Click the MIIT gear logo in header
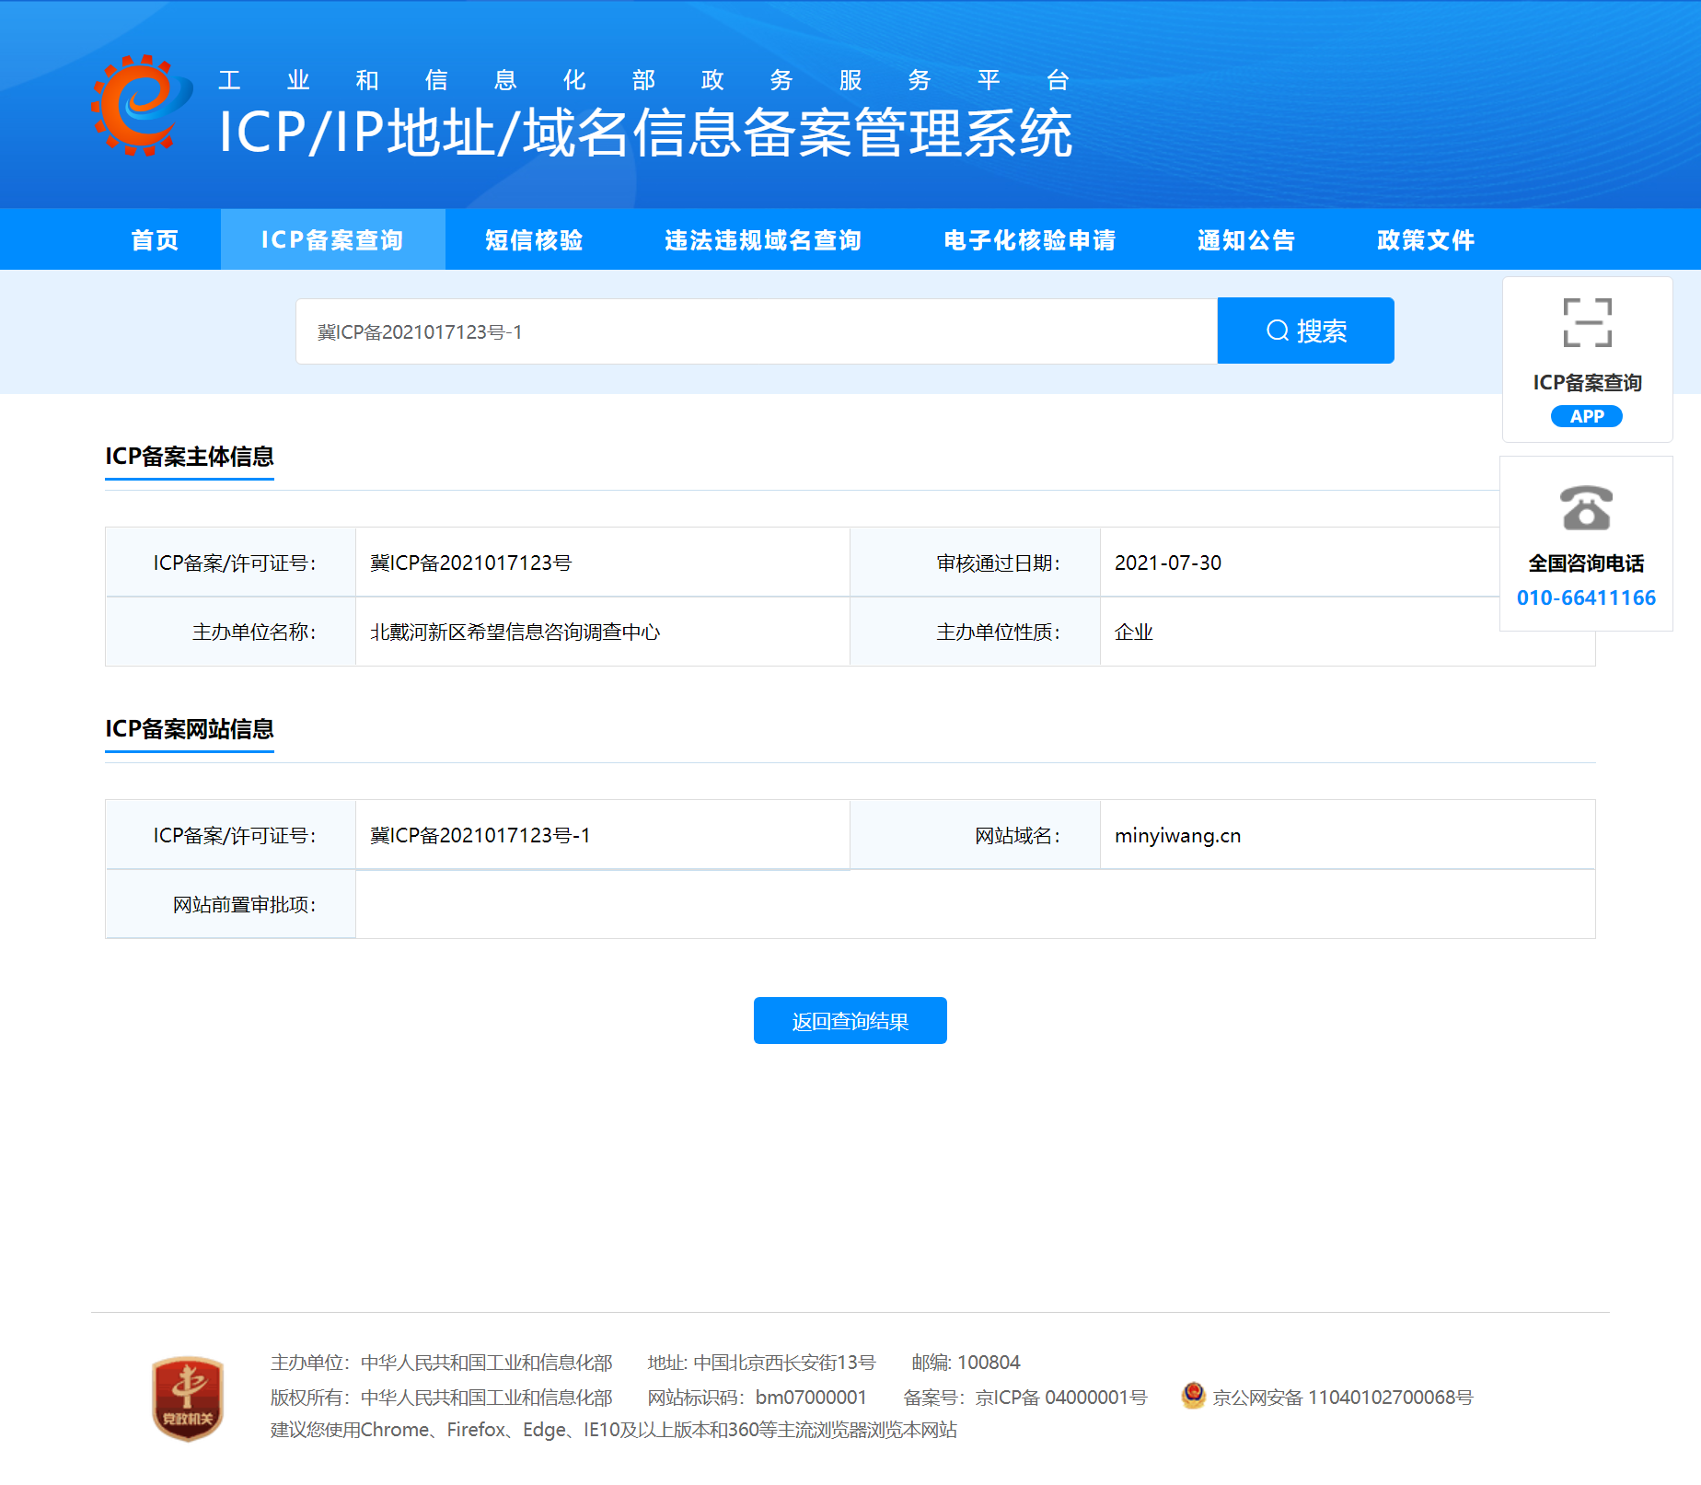Image resolution: width=1701 pixels, height=1485 pixels. (142, 105)
